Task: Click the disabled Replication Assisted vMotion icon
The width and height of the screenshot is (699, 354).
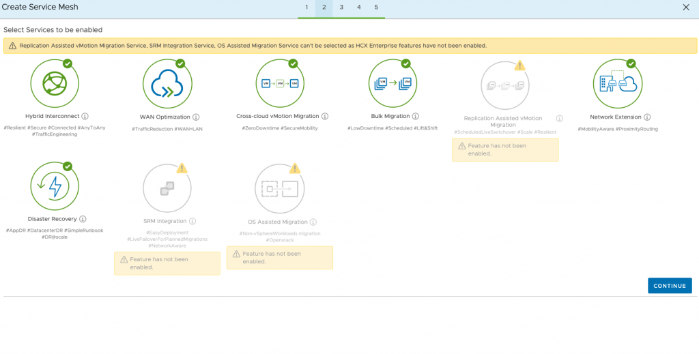Action: pyautogui.click(x=505, y=85)
